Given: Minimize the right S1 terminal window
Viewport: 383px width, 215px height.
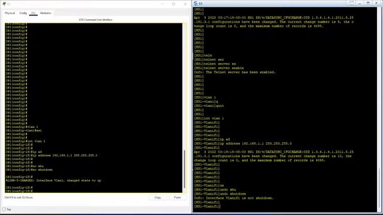Looking at the screenshot, I should click(x=360, y=3).
